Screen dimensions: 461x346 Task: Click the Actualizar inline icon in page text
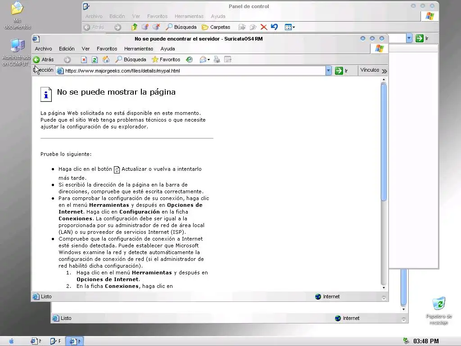117,170
